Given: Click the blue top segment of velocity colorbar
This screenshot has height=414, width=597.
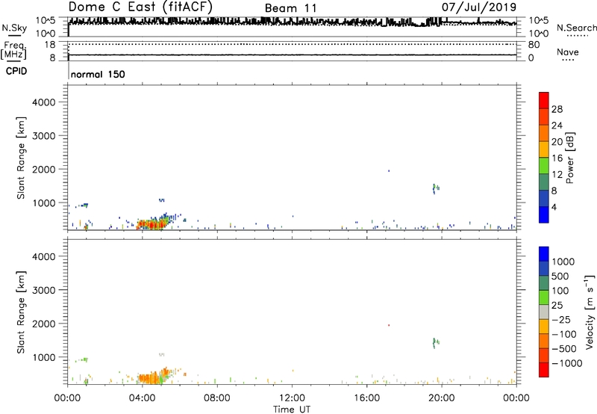Looking at the screenshot, I should (544, 254).
